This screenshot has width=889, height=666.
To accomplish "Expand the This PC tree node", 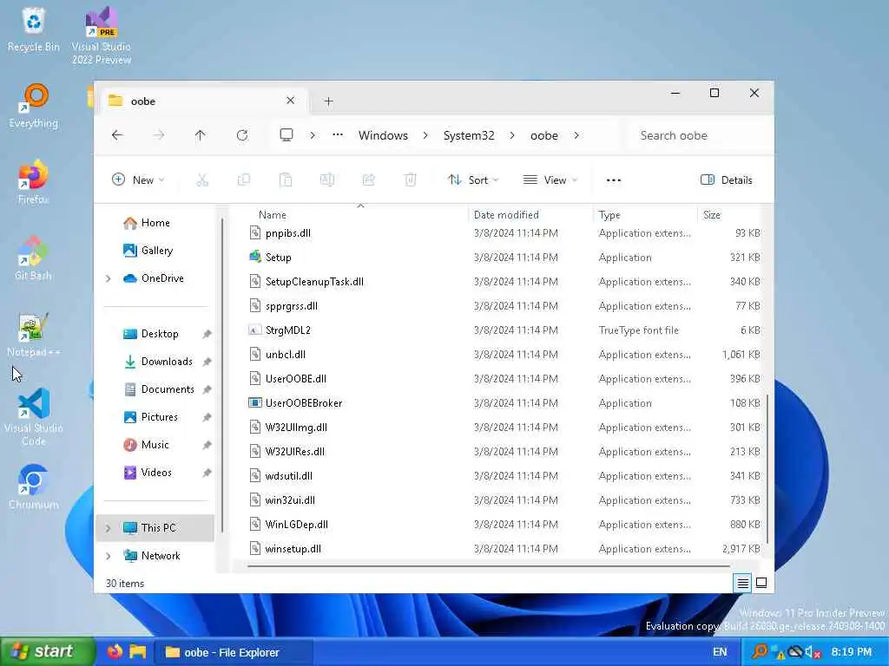I will pos(109,528).
